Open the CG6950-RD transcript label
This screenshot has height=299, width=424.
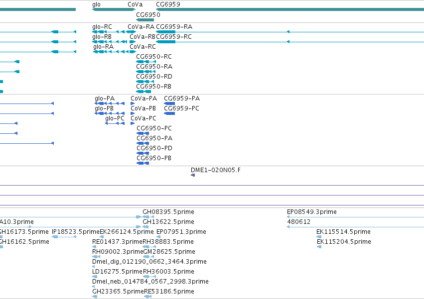(154, 77)
